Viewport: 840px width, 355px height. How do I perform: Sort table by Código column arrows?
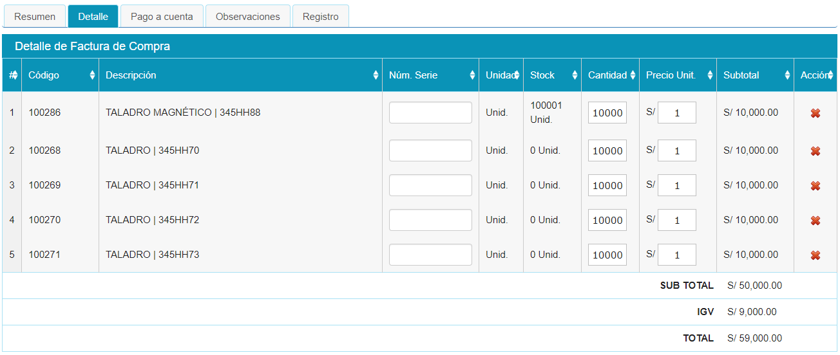(92, 75)
